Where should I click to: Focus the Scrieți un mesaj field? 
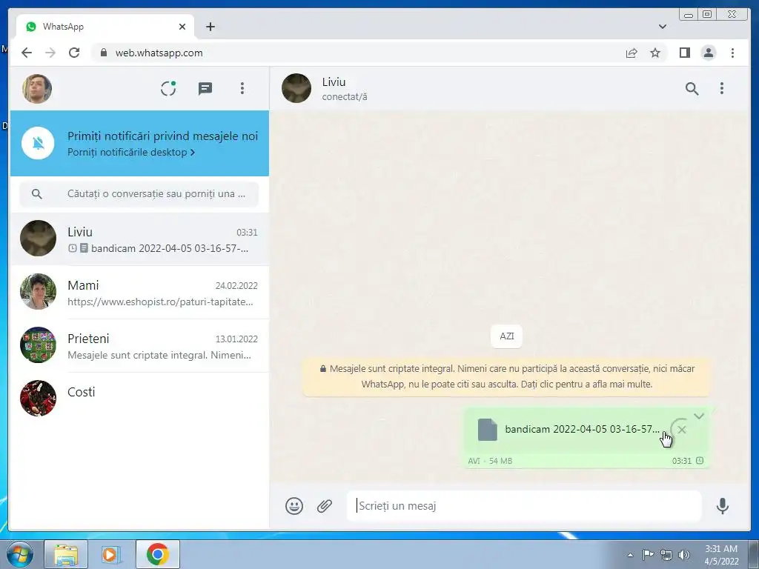[x=524, y=506]
